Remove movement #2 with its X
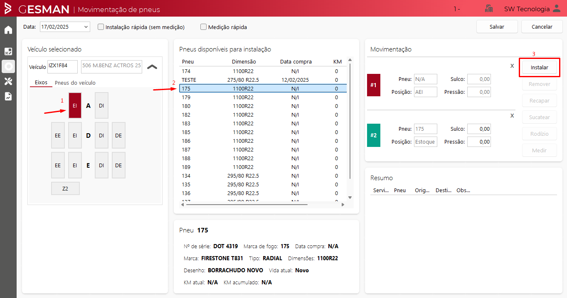 [x=512, y=115]
